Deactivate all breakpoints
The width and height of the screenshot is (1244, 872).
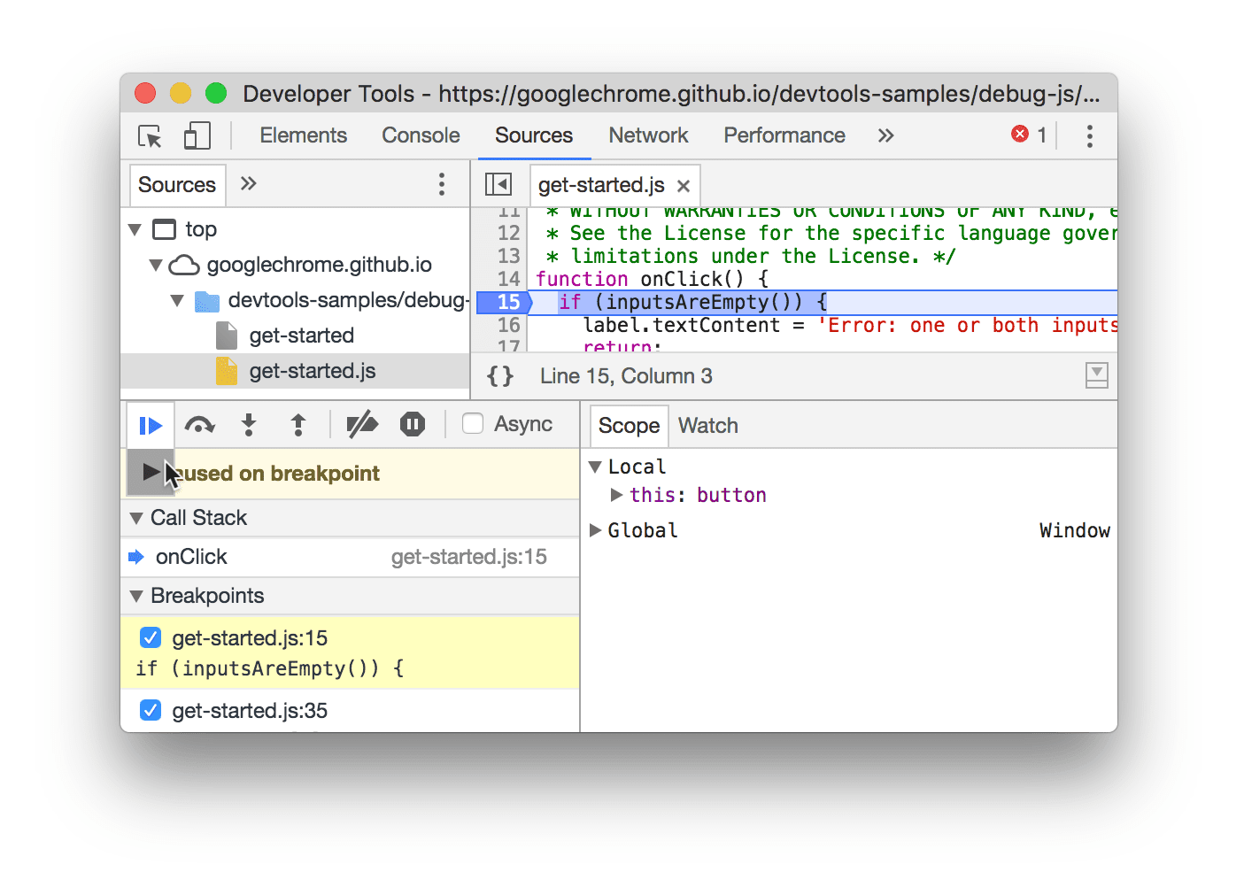tap(362, 424)
